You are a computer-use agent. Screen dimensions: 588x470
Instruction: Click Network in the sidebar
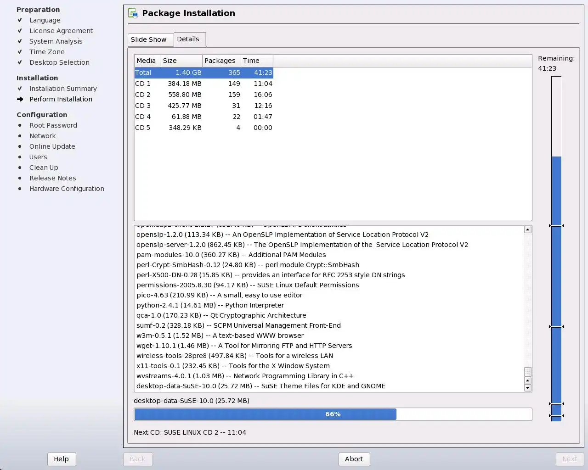(x=43, y=136)
